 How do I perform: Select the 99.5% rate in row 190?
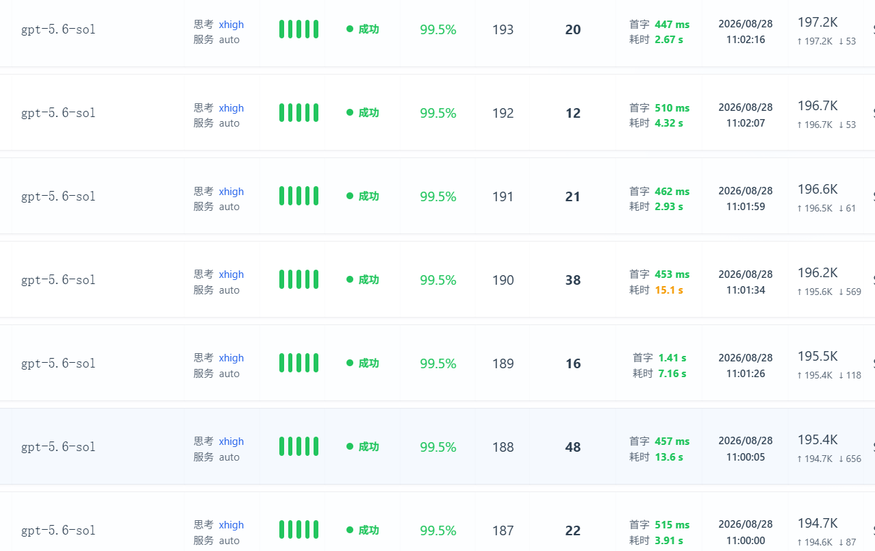(x=438, y=280)
